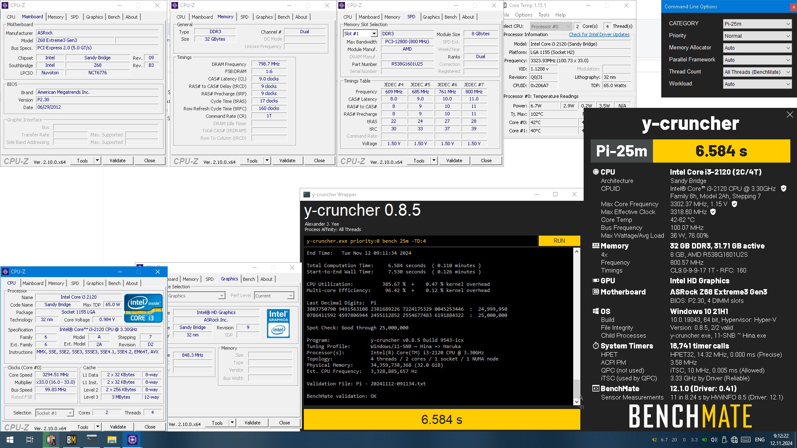Click the ENG language indicator in the tray
This screenshot has width=797, height=448.
760,440
